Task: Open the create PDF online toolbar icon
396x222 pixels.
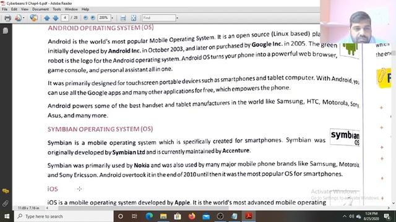Action: [18, 18]
